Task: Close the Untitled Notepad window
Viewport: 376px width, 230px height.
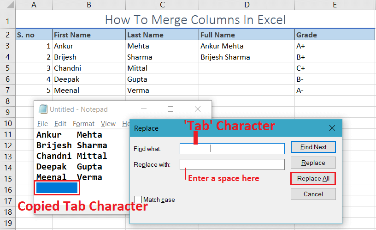Action: (x=198, y=109)
